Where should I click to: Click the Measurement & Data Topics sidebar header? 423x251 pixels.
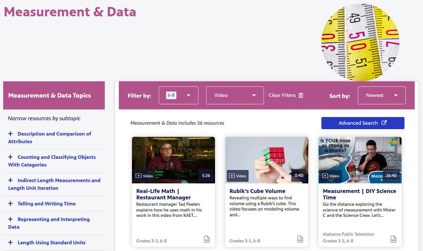click(54, 95)
